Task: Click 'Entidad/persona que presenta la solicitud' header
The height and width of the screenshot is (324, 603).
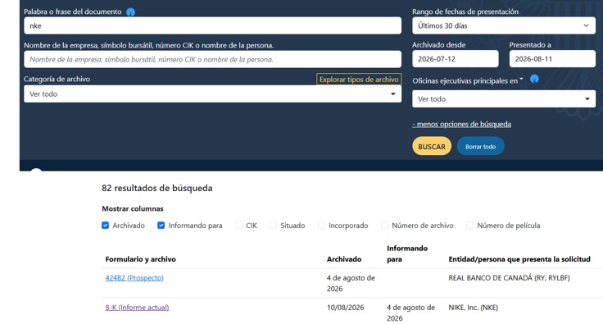Action: pos(519,259)
